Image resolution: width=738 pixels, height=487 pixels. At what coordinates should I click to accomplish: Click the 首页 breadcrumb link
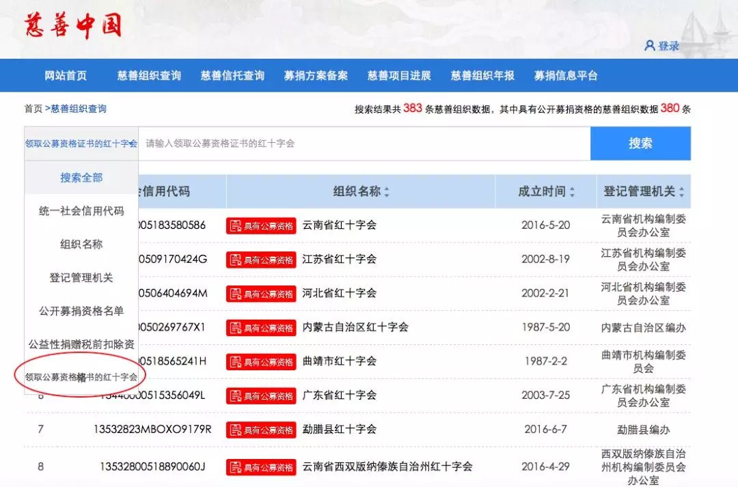click(x=33, y=109)
